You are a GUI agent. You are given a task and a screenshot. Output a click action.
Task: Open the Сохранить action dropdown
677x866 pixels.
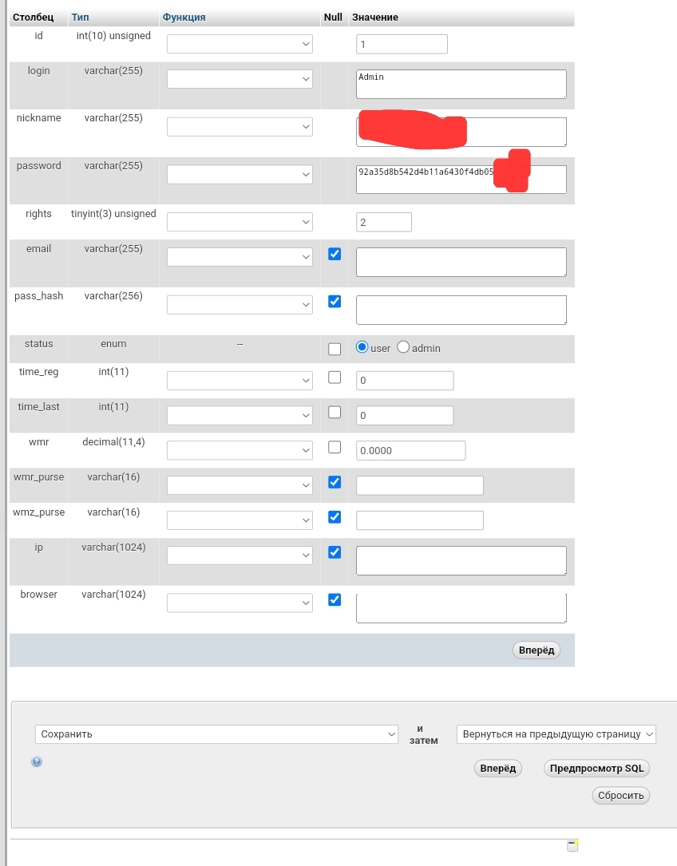tap(216, 734)
